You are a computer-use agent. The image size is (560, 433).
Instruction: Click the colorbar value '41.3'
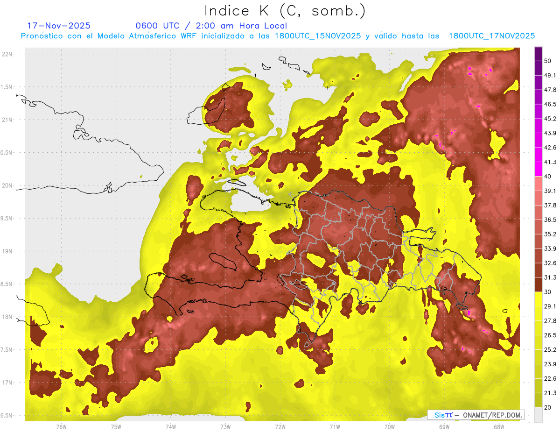[550, 163]
